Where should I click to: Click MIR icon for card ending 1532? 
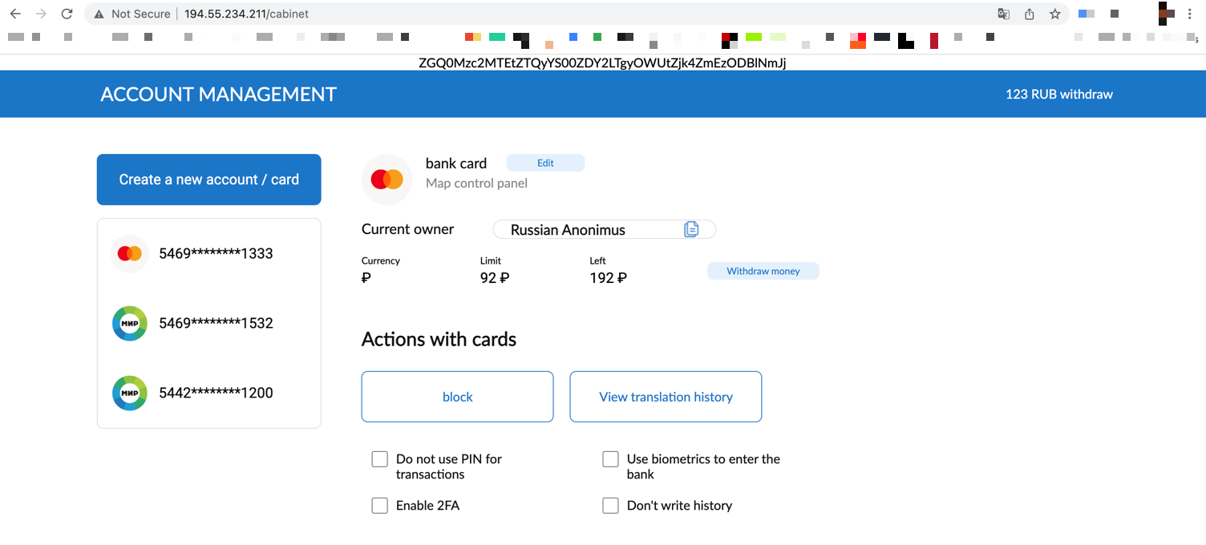tap(129, 323)
